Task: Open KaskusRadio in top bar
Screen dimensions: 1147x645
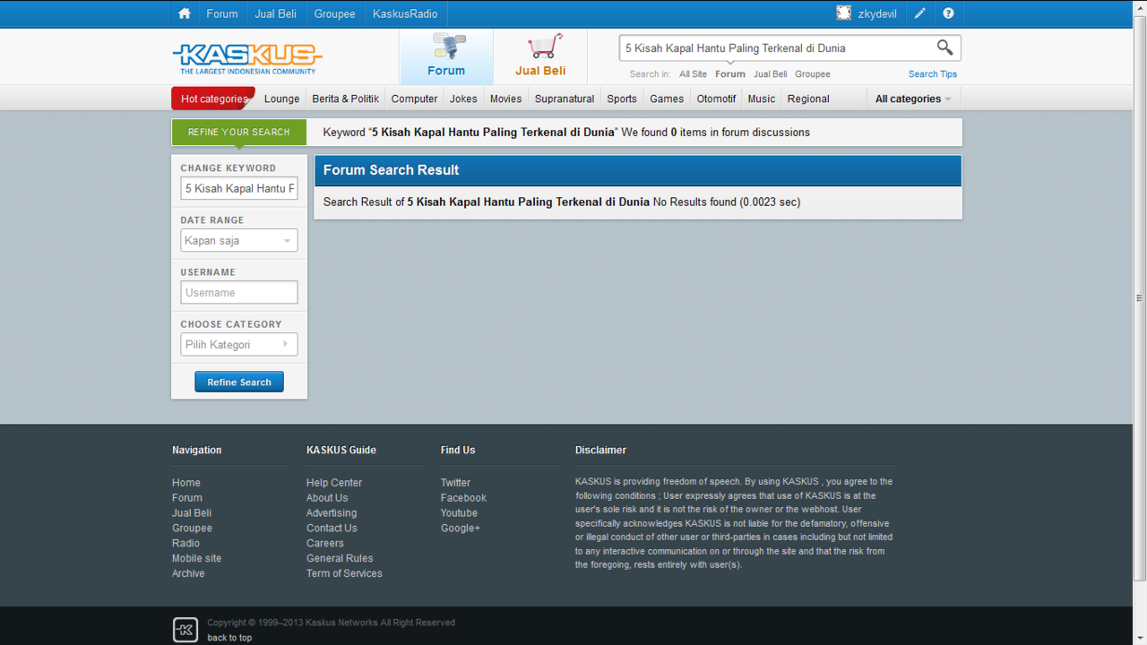Action: click(x=405, y=13)
